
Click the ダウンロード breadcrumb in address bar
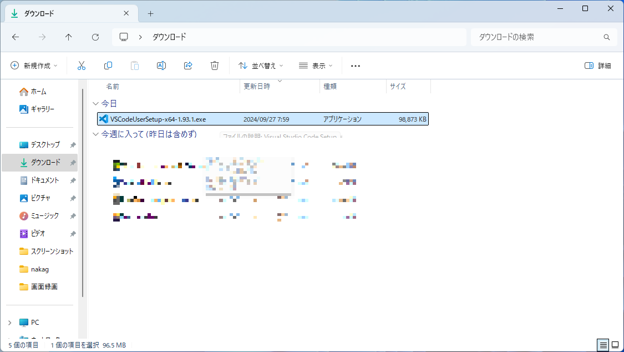169,37
